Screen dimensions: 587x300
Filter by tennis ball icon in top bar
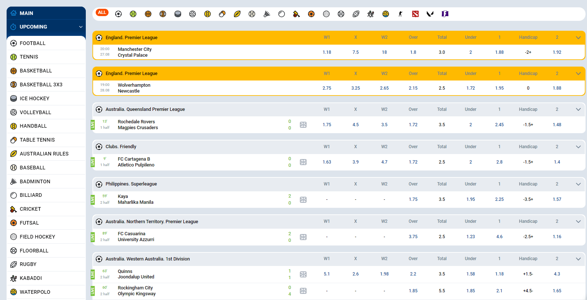point(133,14)
